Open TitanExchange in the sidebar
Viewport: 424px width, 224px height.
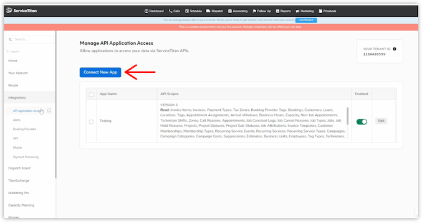click(19, 180)
